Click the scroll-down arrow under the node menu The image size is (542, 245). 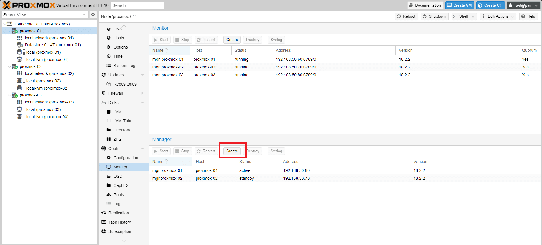tap(124, 241)
